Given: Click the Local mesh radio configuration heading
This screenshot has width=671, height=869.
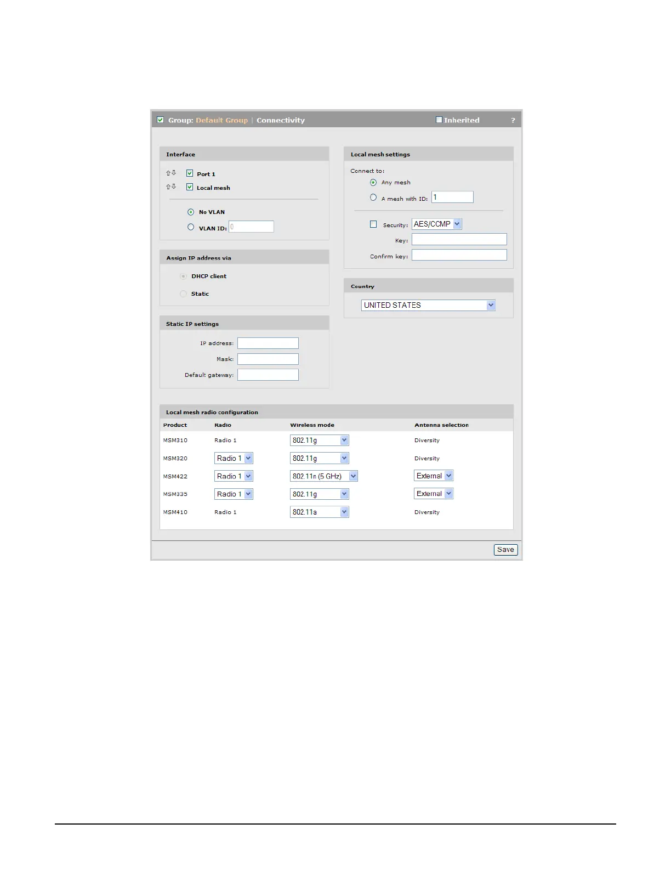Looking at the screenshot, I should point(212,412).
